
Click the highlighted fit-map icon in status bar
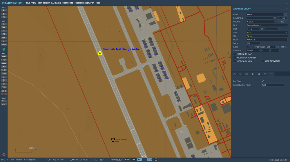pos(150,160)
